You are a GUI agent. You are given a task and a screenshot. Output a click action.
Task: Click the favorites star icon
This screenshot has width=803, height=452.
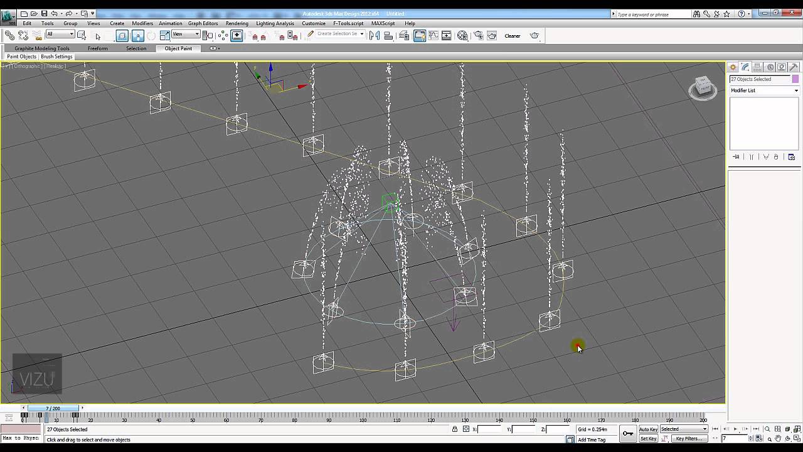pyautogui.click(x=727, y=14)
